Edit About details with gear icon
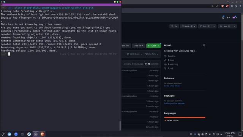This screenshot has width=243, height=137. (x=204, y=45)
